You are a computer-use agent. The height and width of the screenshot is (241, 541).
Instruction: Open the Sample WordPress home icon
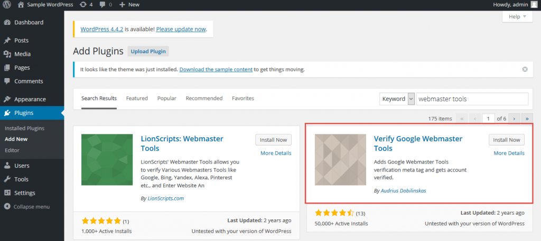pos(21,5)
